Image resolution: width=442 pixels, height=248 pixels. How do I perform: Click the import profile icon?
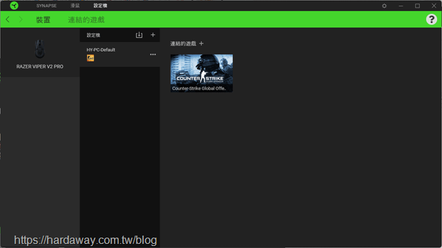pos(139,35)
